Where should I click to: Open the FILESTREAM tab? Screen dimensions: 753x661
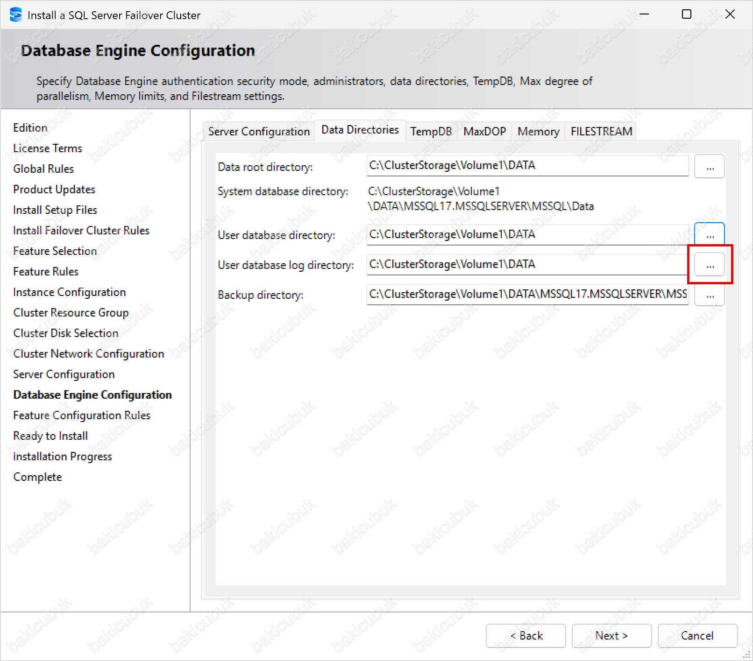[601, 132]
